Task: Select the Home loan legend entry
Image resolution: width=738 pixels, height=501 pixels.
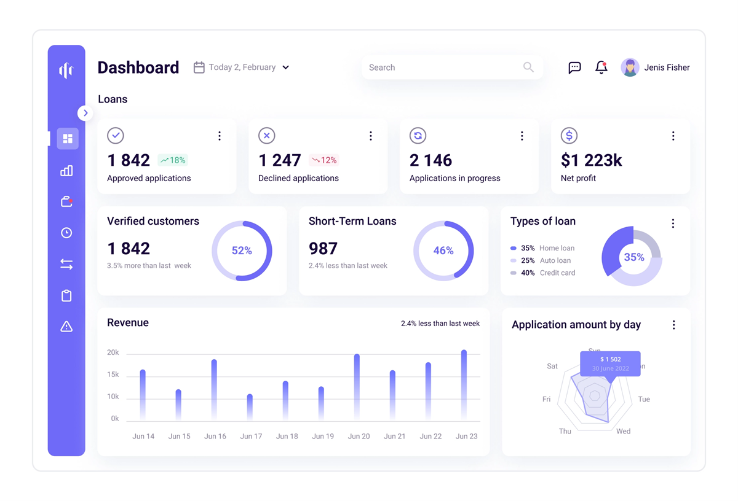Action: (x=542, y=248)
